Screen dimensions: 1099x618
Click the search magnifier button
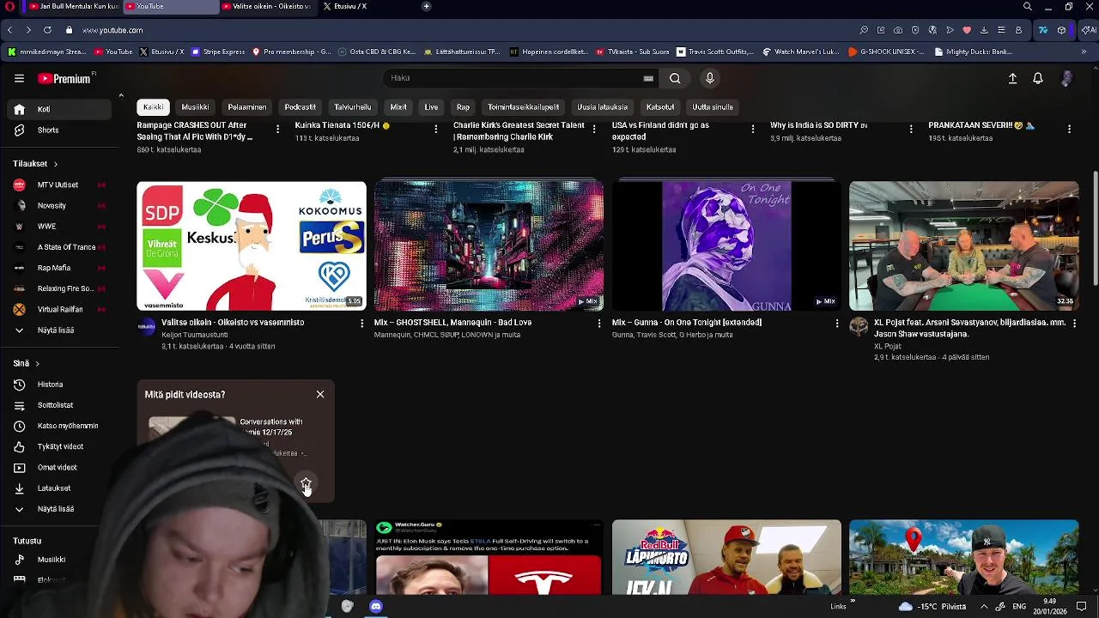675,78
